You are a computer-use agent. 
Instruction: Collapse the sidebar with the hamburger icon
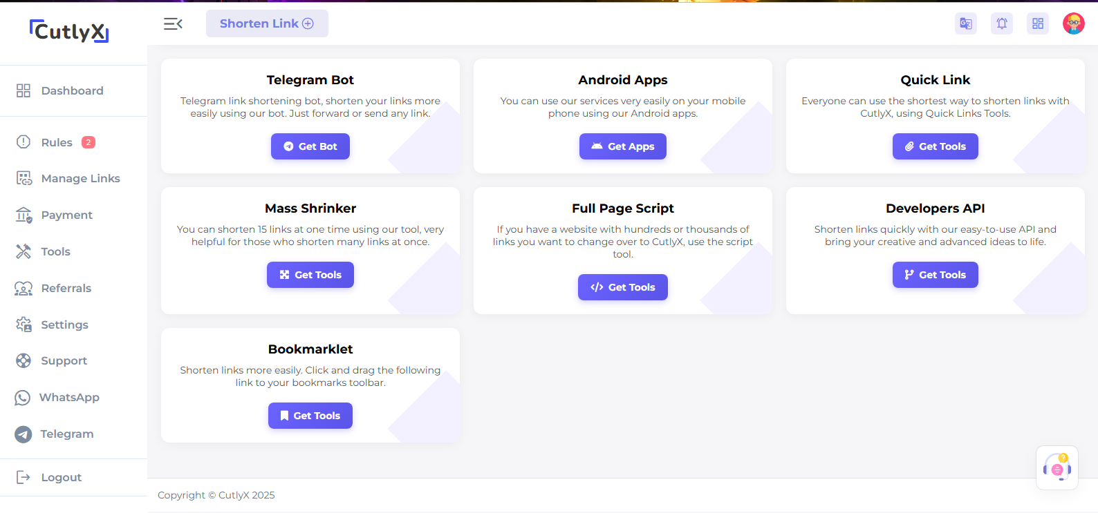pos(173,24)
